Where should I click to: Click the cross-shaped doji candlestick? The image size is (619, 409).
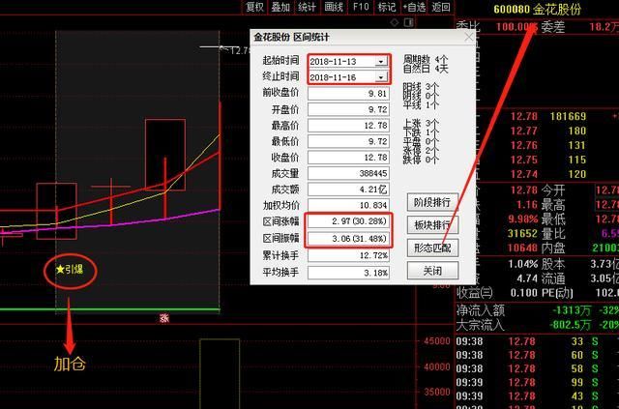click(111, 201)
